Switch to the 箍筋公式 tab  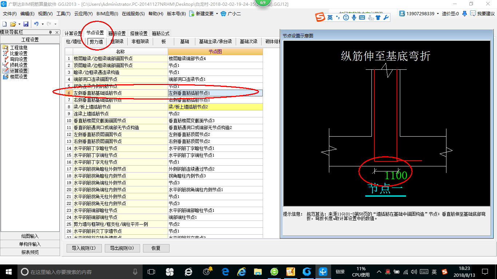pyautogui.click(x=160, y=33)
